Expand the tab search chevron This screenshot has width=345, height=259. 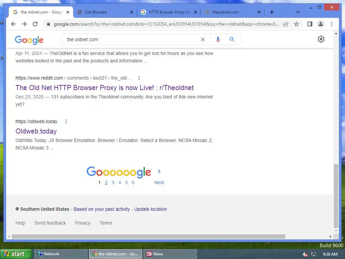(x=298, y=12)
